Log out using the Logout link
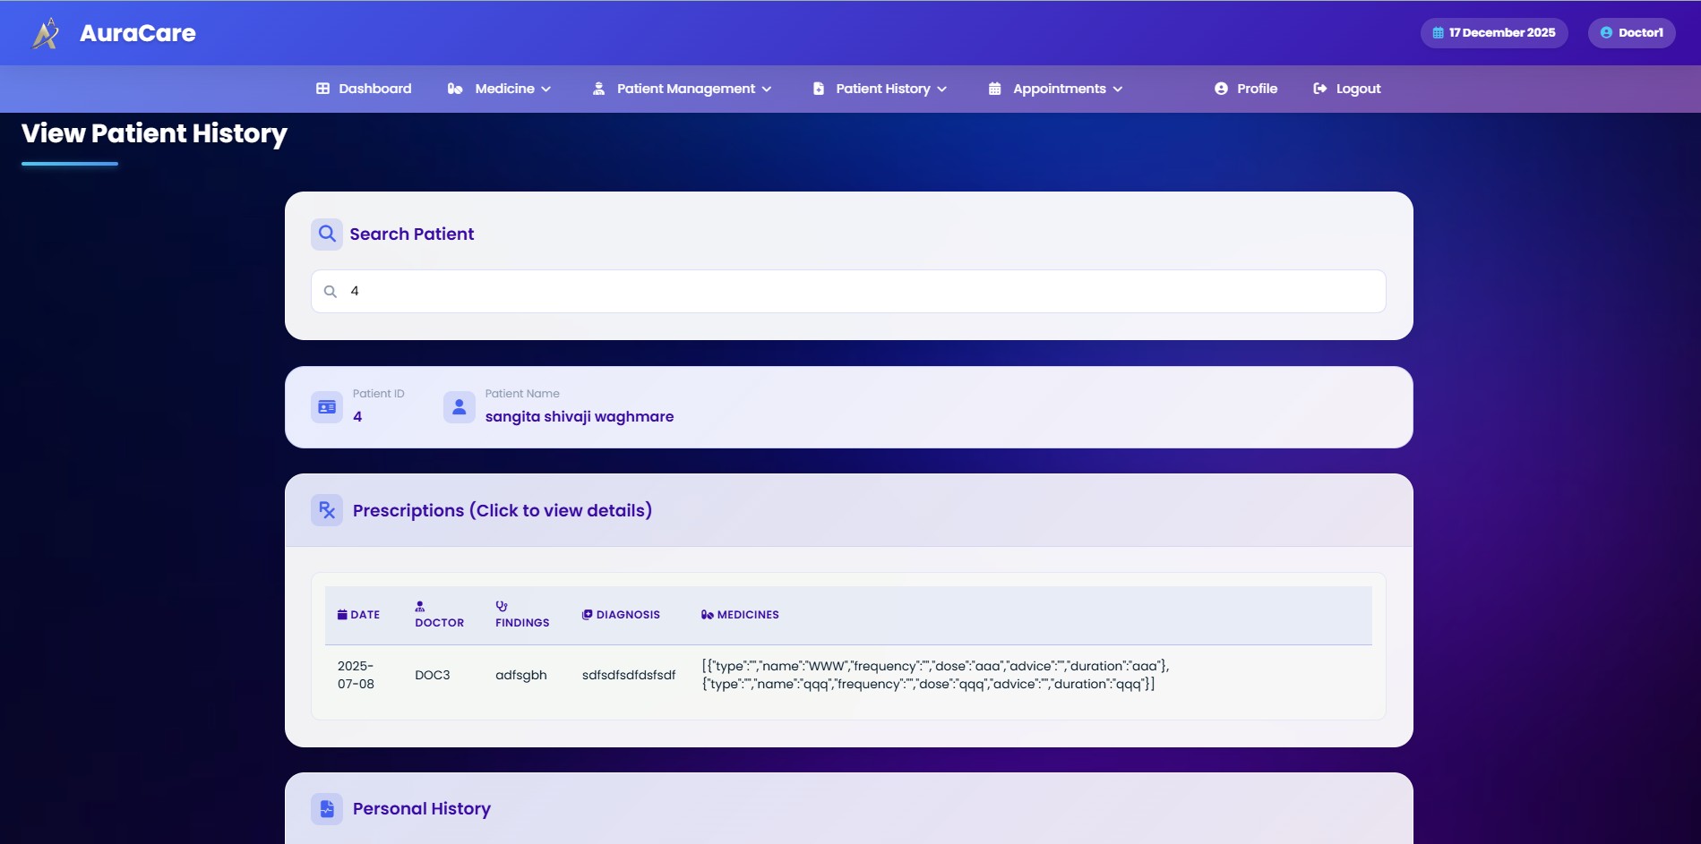The image size is (1701, 844). pyautogui.click(x=1347, y=89)
